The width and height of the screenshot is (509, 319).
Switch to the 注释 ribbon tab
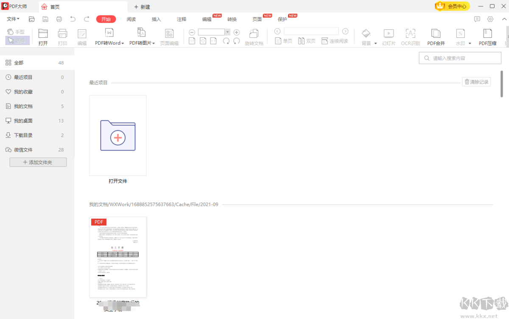pos(182,19)
